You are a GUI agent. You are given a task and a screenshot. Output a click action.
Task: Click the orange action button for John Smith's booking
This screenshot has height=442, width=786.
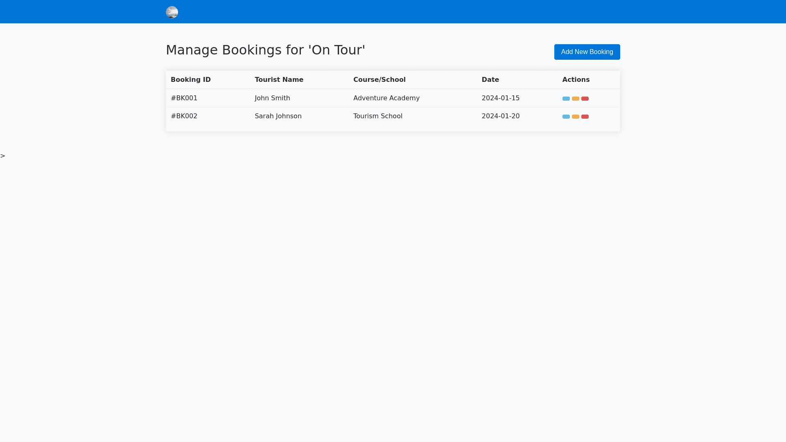tap(575, 99)
